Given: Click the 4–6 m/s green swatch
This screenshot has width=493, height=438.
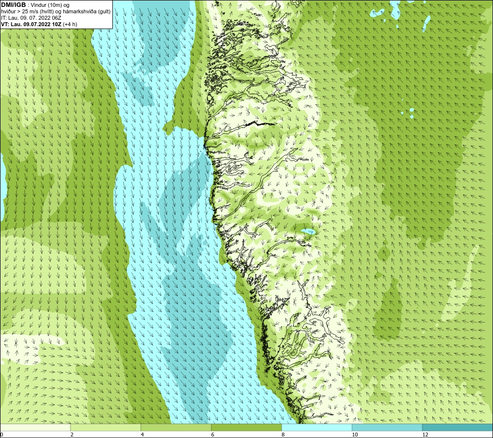Looking at the screenshot, I should click(176, 427).
